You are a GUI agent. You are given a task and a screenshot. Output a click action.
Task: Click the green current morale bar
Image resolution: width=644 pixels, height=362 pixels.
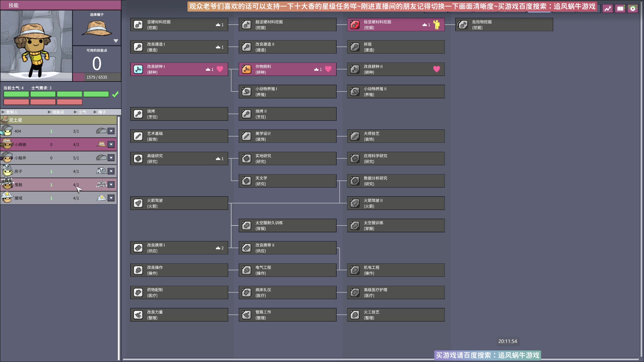(56, 94)
